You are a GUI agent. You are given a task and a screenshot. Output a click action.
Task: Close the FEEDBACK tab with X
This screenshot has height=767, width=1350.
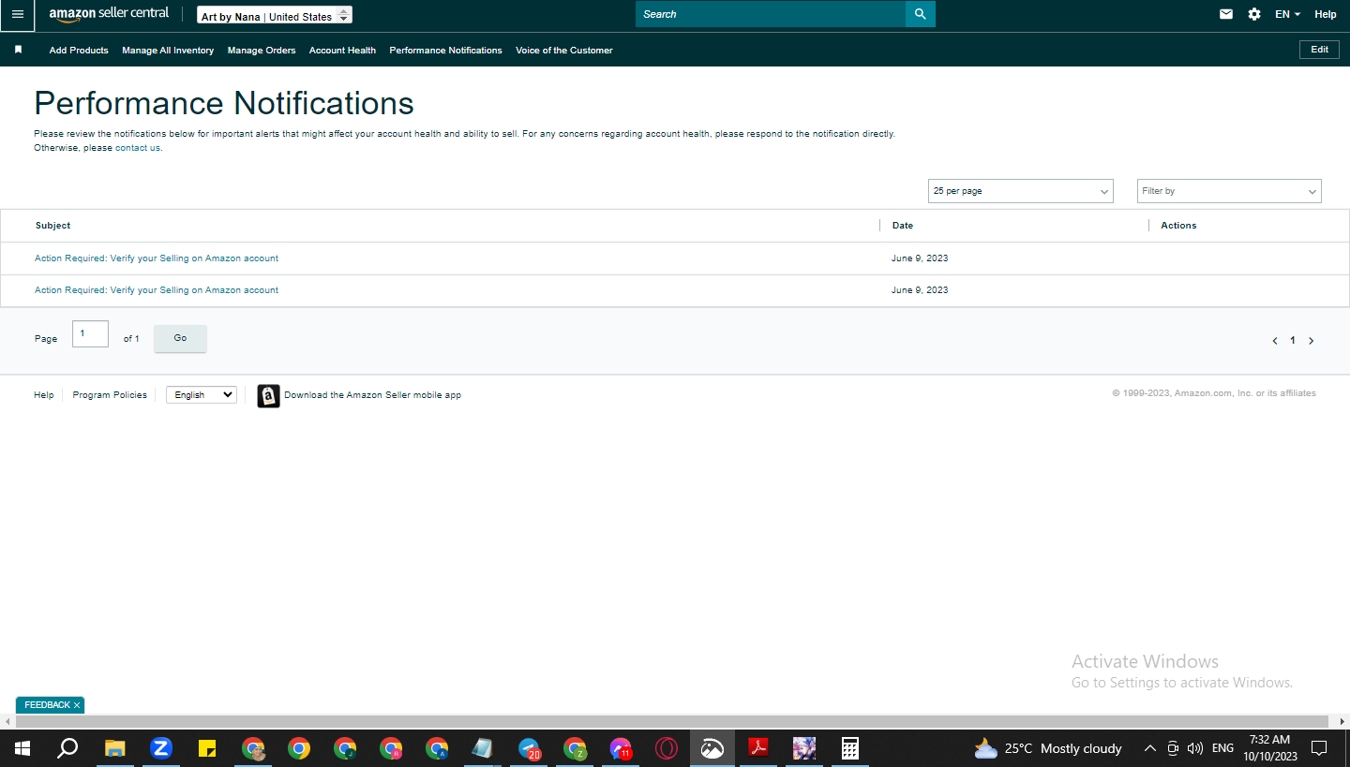(x=77, y=705)
